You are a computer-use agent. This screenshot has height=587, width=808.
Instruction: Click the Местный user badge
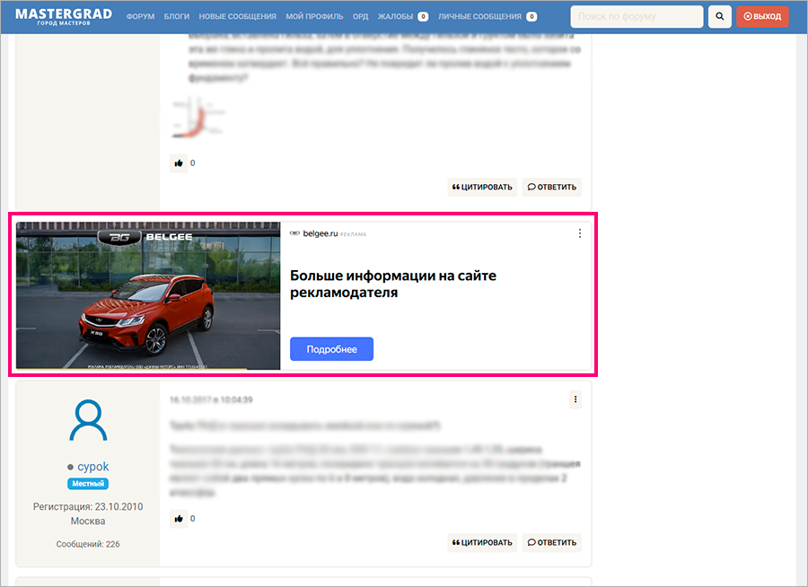88,484
